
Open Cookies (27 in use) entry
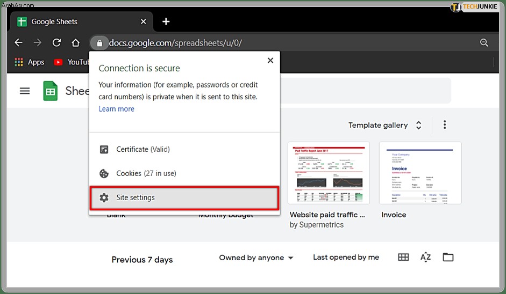click(184, 174)
